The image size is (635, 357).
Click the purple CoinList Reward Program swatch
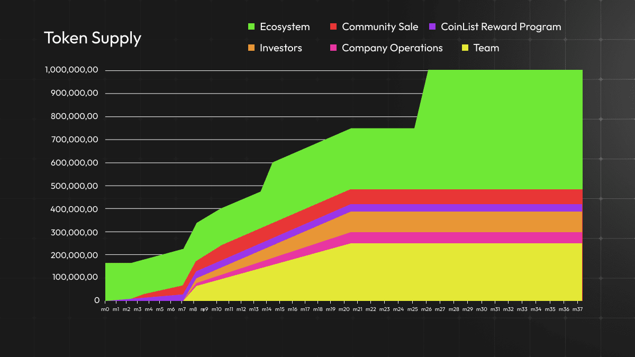pos(432,26)
